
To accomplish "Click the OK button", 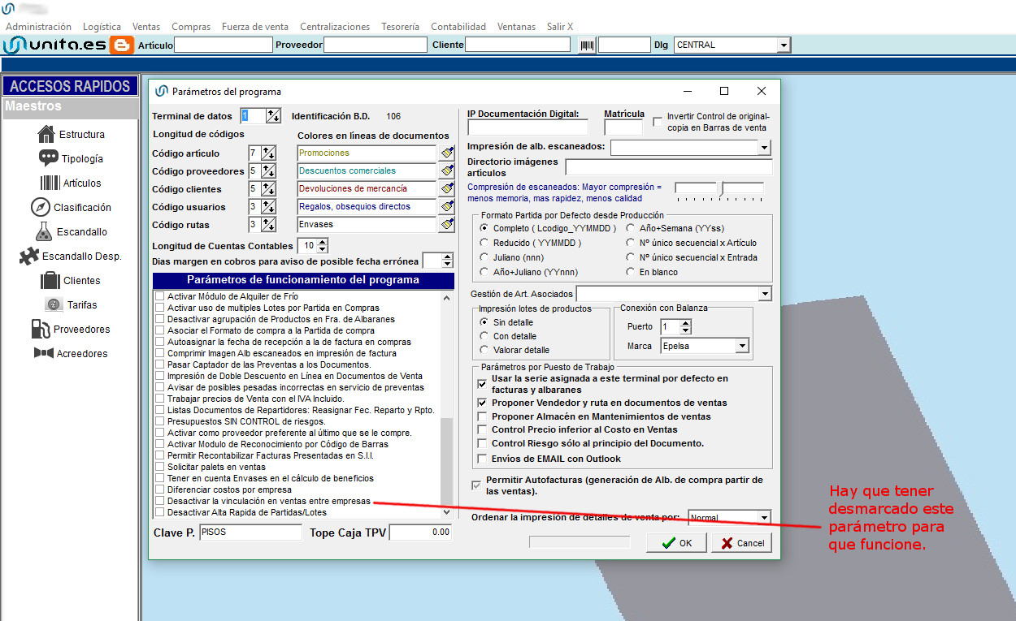I will [677, 543].
